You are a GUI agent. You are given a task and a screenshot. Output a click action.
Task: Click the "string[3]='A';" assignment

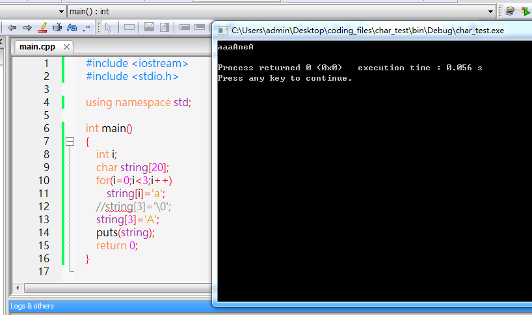128,219
